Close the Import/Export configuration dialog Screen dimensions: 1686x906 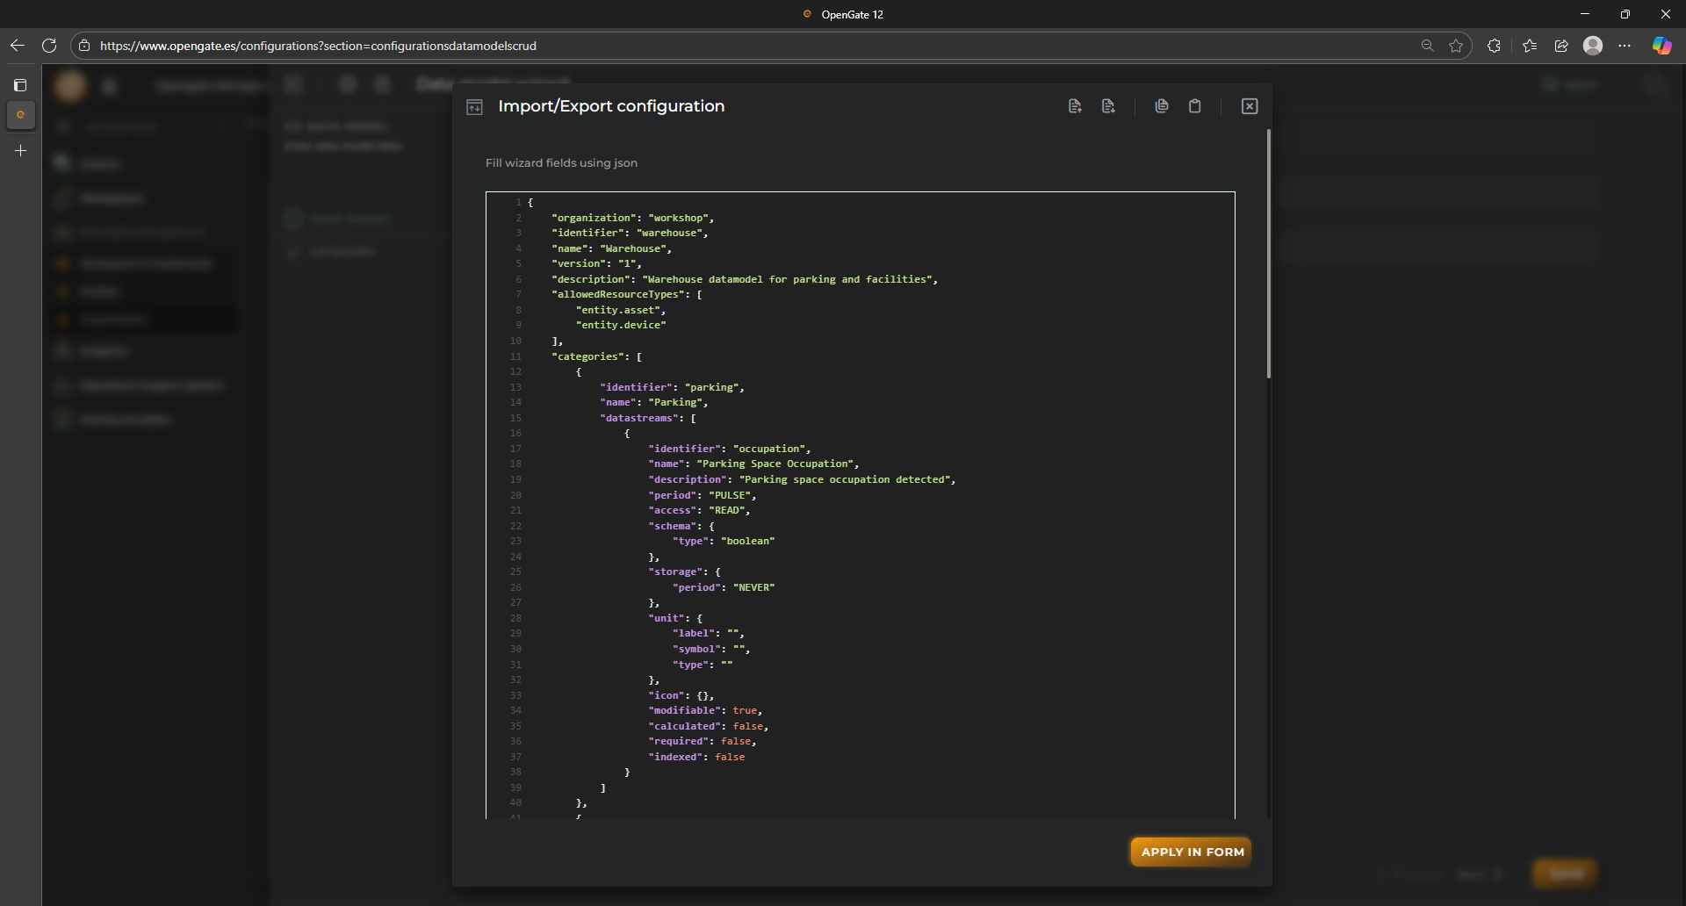tap(1250, 106)
